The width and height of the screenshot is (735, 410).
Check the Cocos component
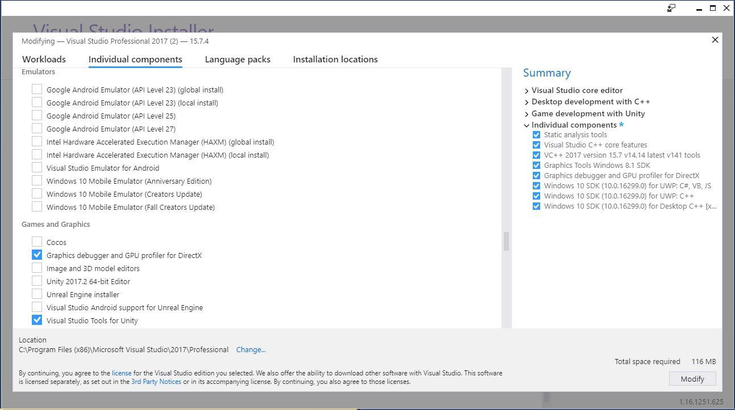point(37,242)
